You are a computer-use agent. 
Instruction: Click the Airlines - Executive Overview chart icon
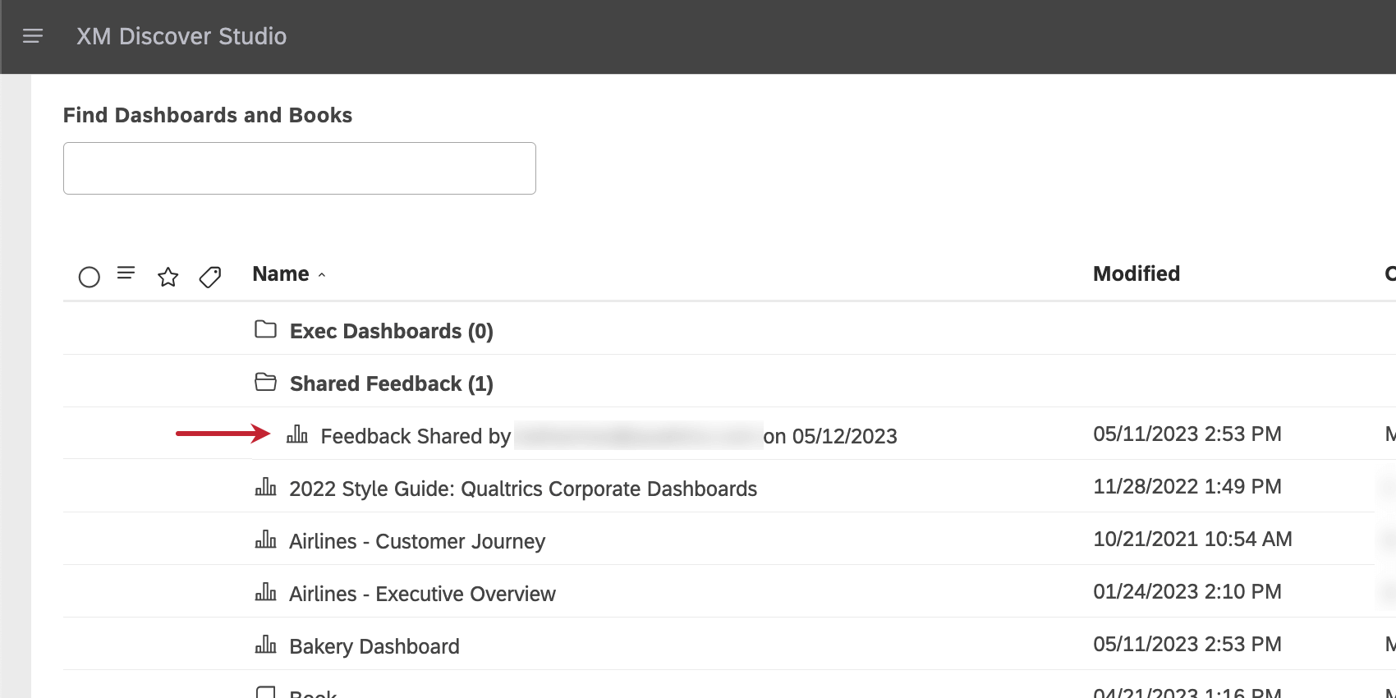coord(265,592)
